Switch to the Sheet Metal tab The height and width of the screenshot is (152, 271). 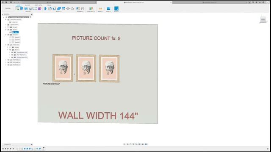39,5
